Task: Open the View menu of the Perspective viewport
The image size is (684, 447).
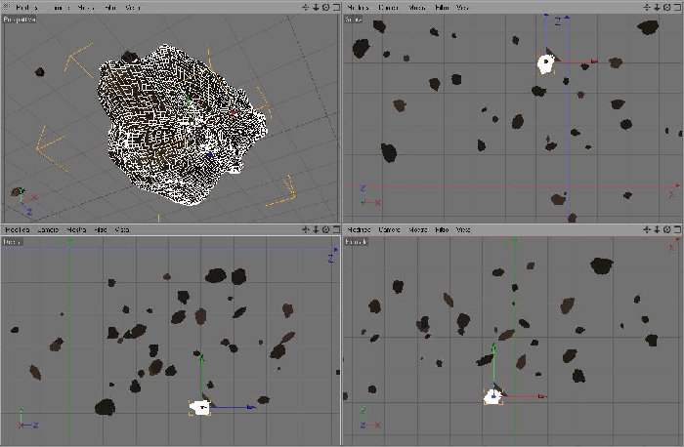Action: pyautogui.click(x=133, y=8)
